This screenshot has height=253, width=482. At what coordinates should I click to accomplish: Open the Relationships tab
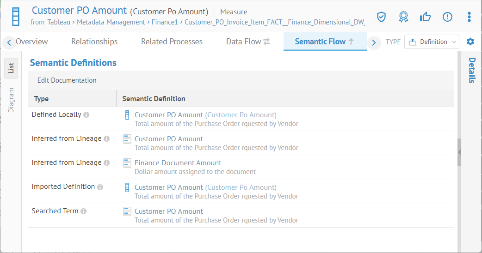[x=94, y=42]
